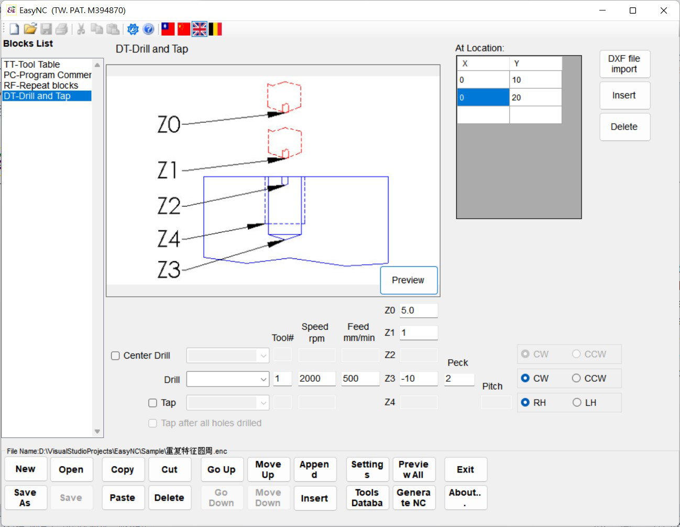Click the Preview All button
The height and width of the screenshot is (527, 680).
click(x=414, y=469)
